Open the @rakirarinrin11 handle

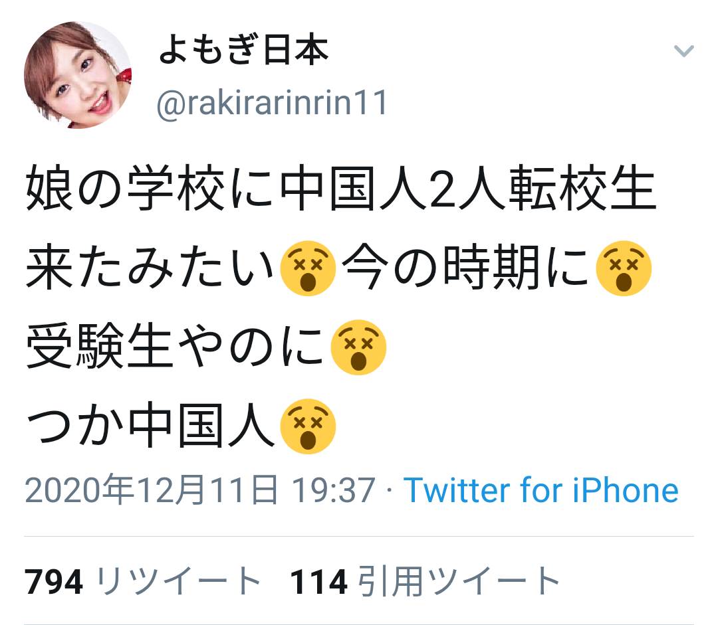[x=273, y=104]
